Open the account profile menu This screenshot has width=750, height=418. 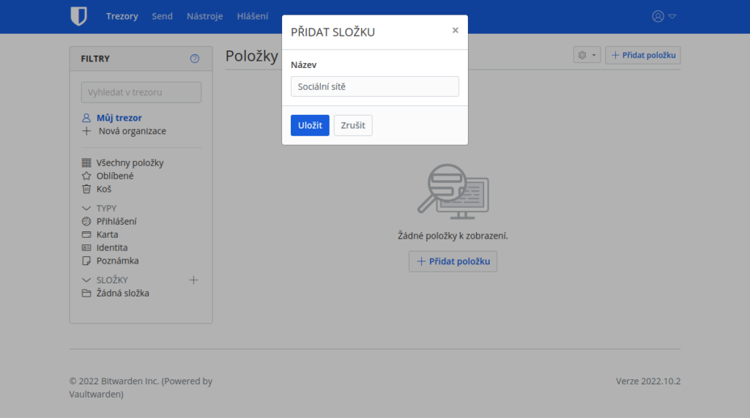point(664,16)
